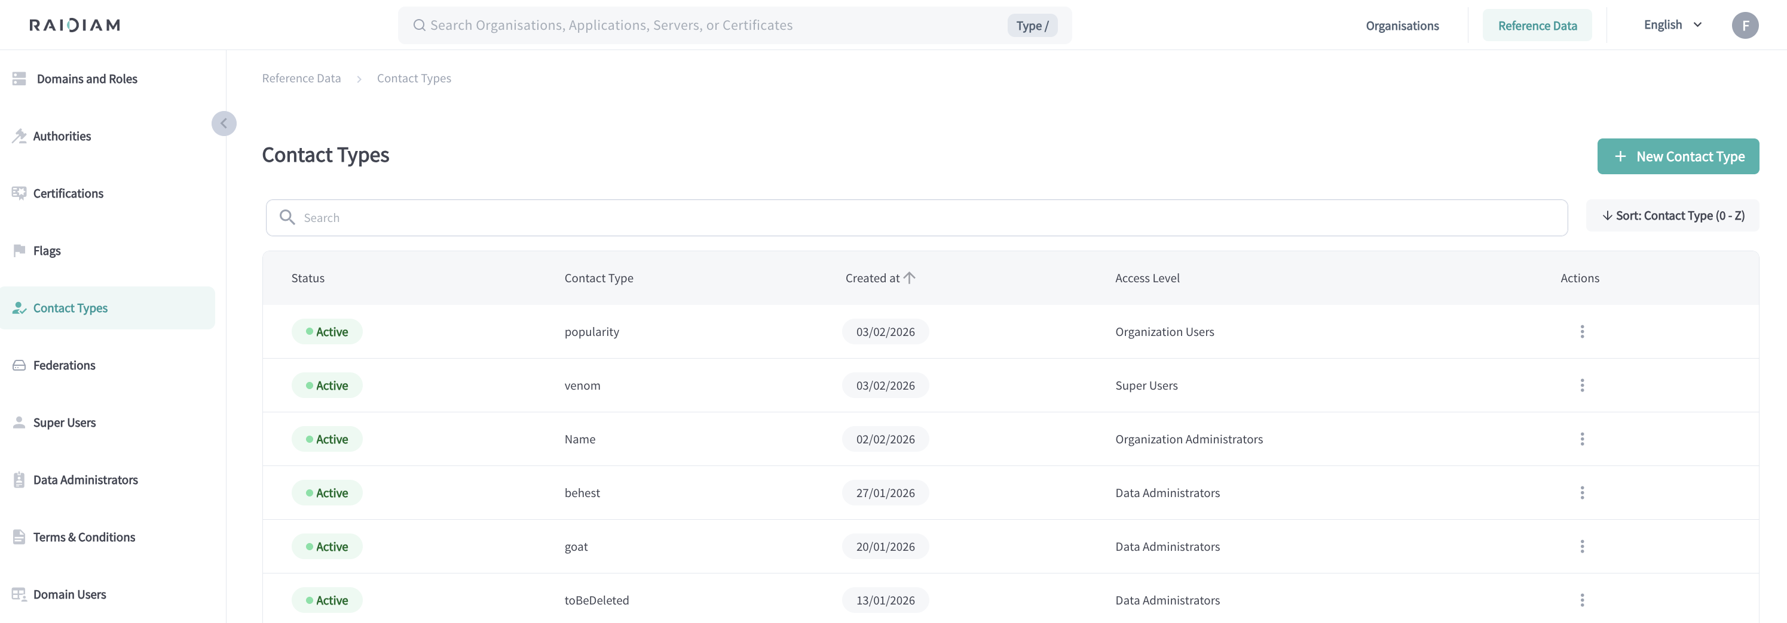This screenshot has width=1787, height=623.
Task: Open actions menu for venom row
Action: [x=1581, y=385]
